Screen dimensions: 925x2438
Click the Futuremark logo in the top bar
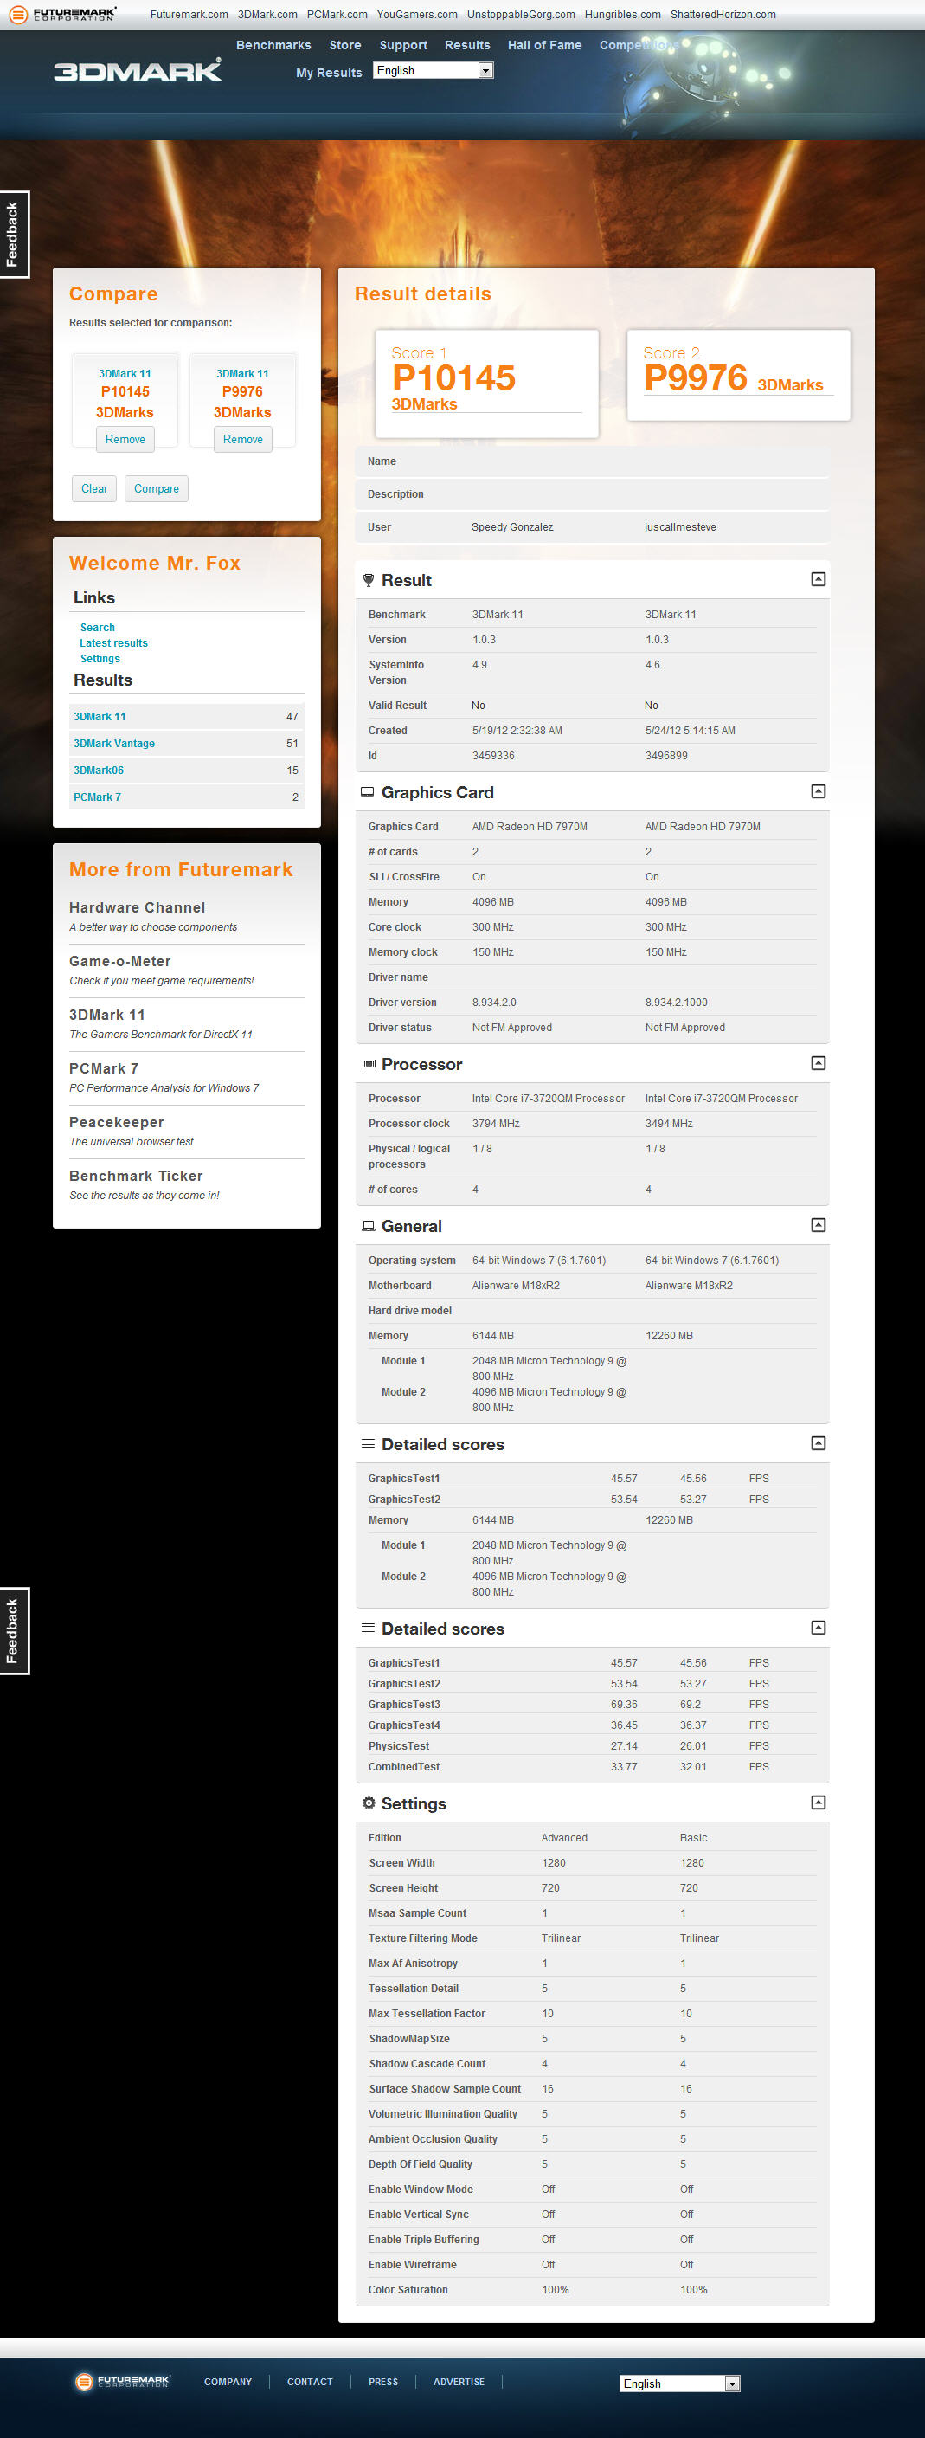(x=63, y=14)
